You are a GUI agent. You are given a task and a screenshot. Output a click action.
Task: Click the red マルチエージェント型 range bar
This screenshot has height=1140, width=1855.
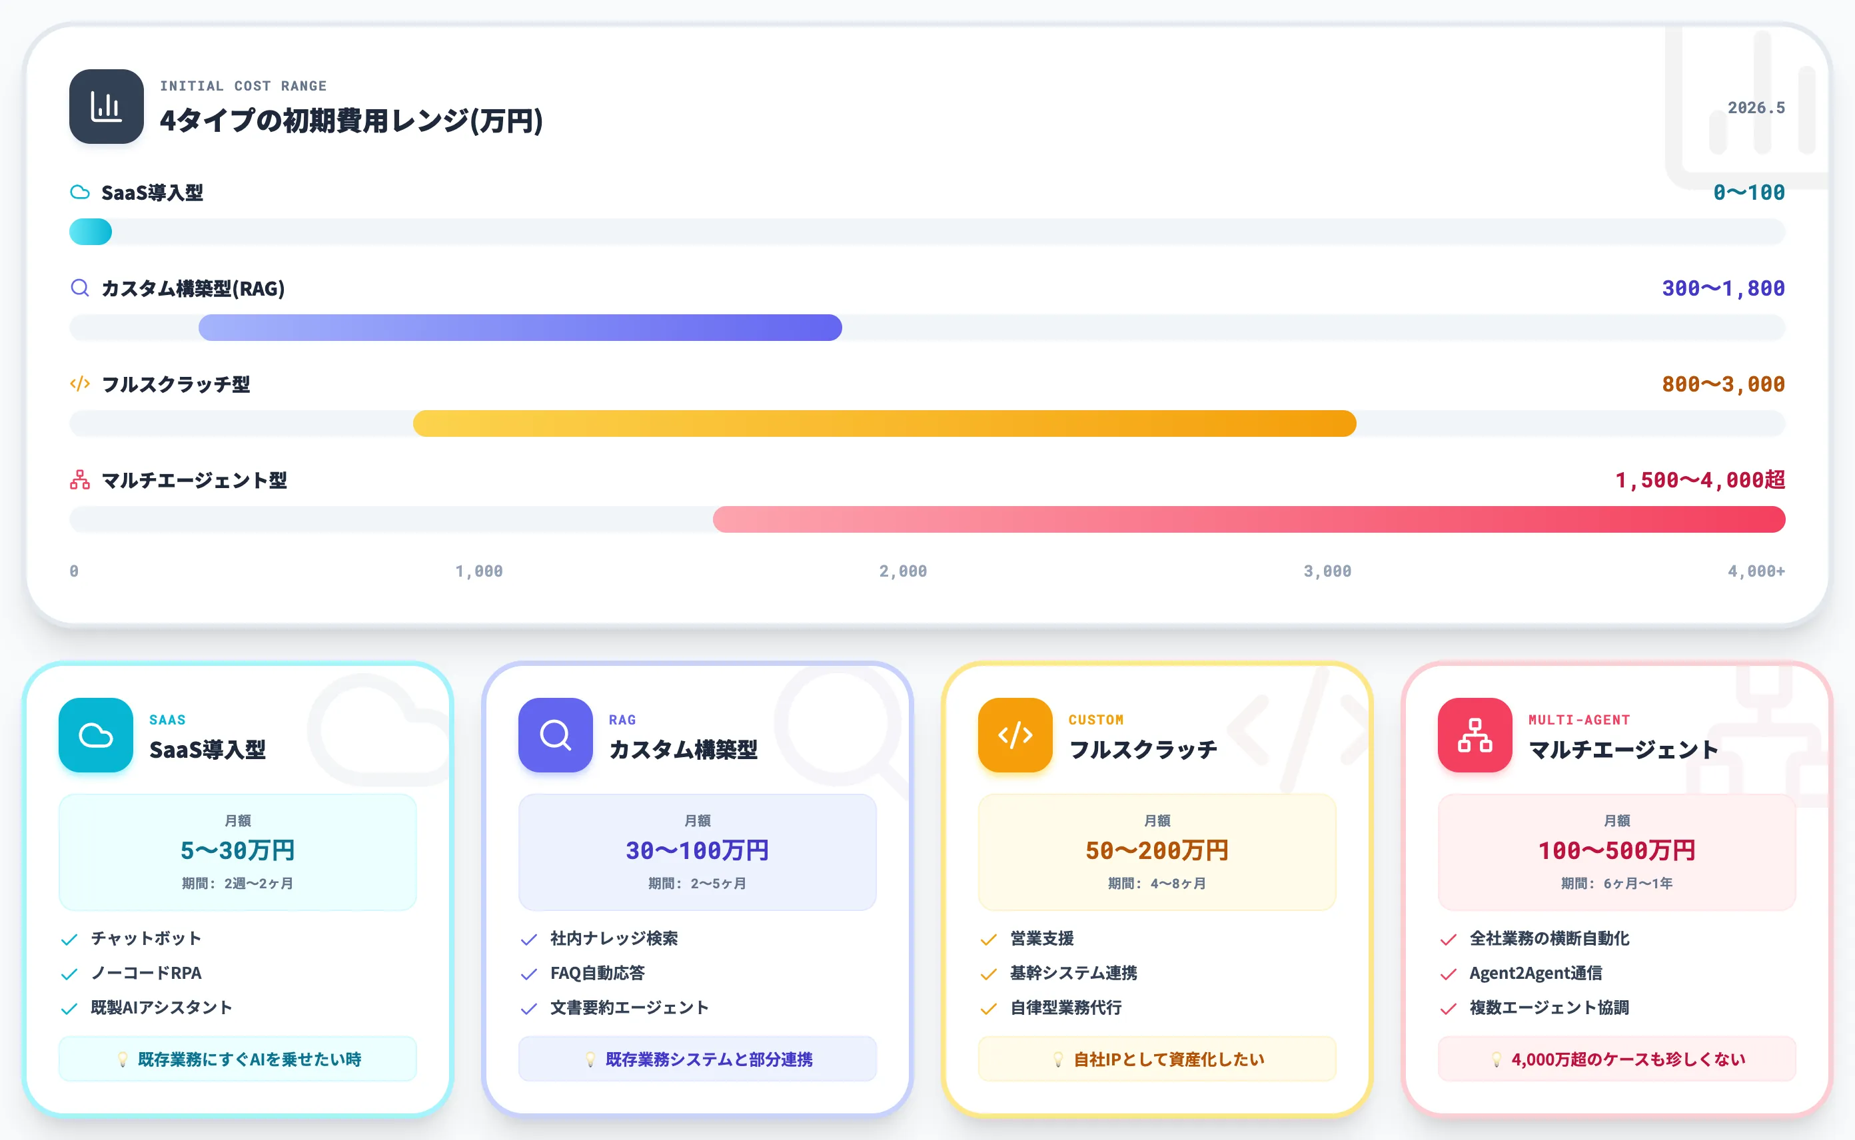coord(1249,519)
